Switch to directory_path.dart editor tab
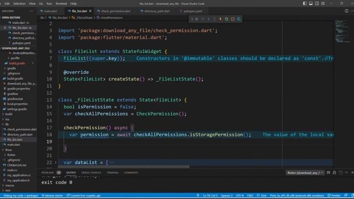The image size is (354, 199). click(x=157, y=11)
